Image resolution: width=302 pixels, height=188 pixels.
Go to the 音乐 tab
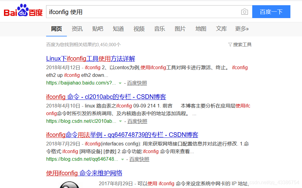(x=159, y=29)
